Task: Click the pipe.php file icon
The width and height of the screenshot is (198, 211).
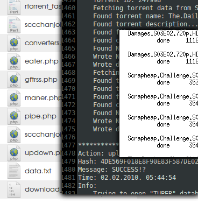Action: pyautogui.click(x=14, y=116)
